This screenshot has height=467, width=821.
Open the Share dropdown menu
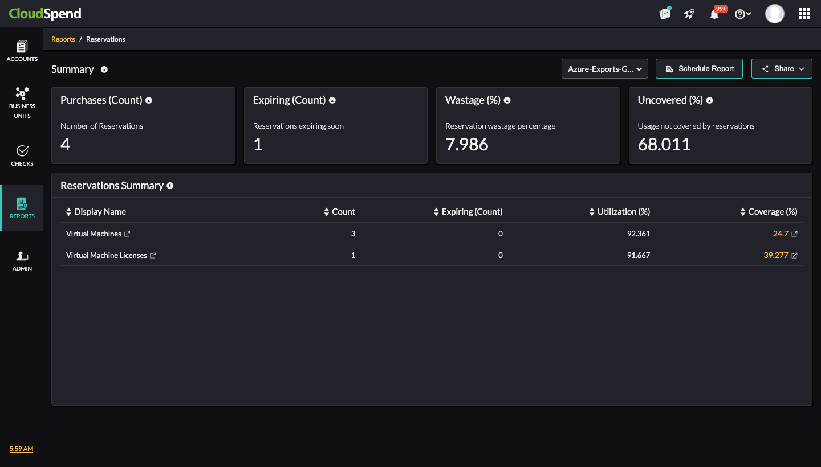(781, 69)
